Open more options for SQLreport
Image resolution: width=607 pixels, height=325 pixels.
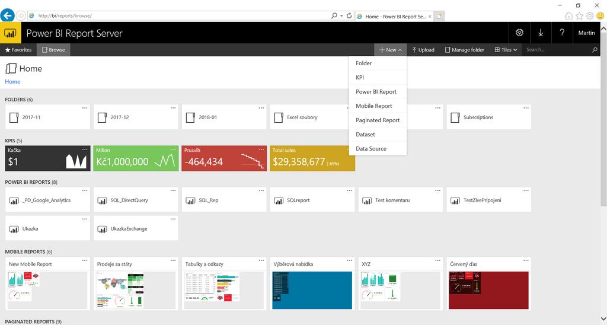pos(350,190)
